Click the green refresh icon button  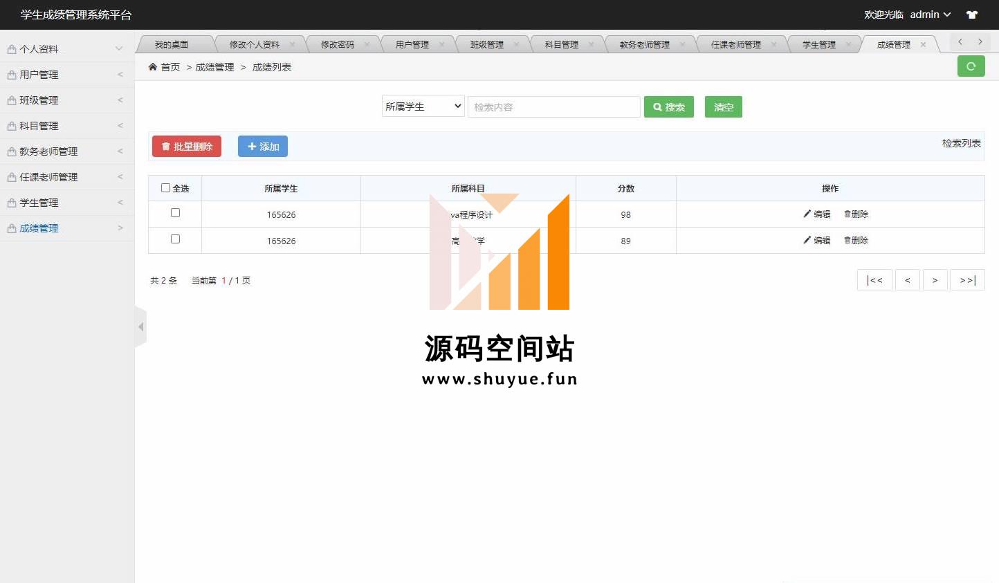(971, 66)
